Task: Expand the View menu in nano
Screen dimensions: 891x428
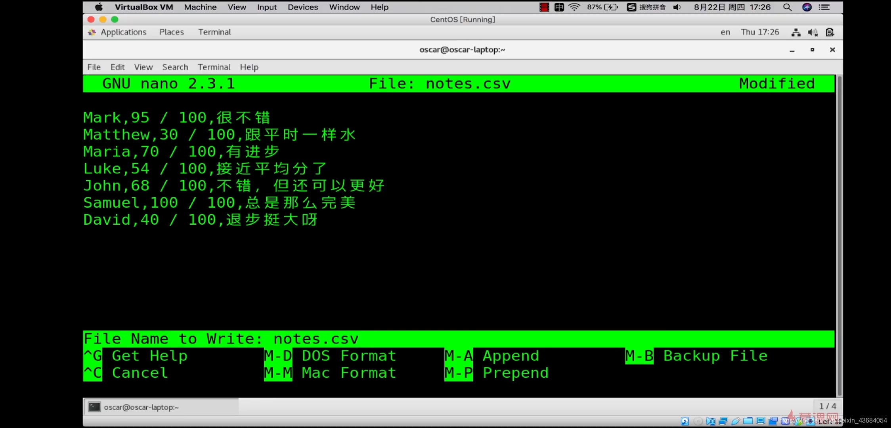Action: click(x=143, y=67)
